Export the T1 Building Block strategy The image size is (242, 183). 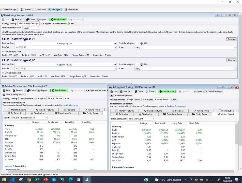point(150,91)
